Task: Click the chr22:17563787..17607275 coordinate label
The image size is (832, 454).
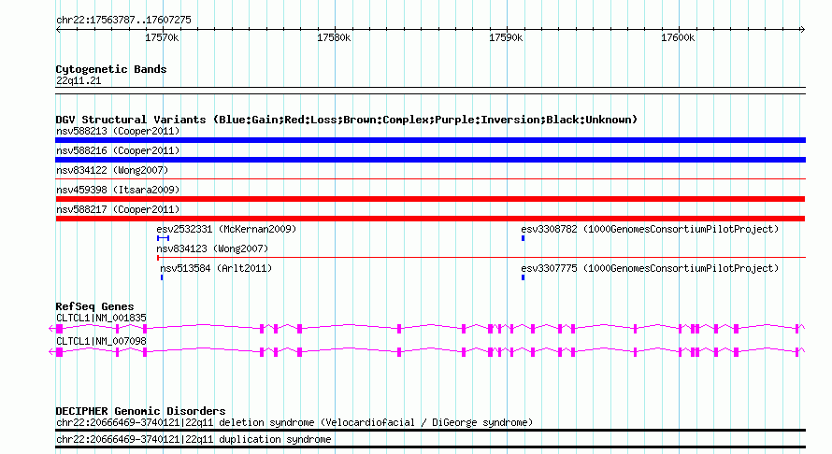Action: [123, 21]
